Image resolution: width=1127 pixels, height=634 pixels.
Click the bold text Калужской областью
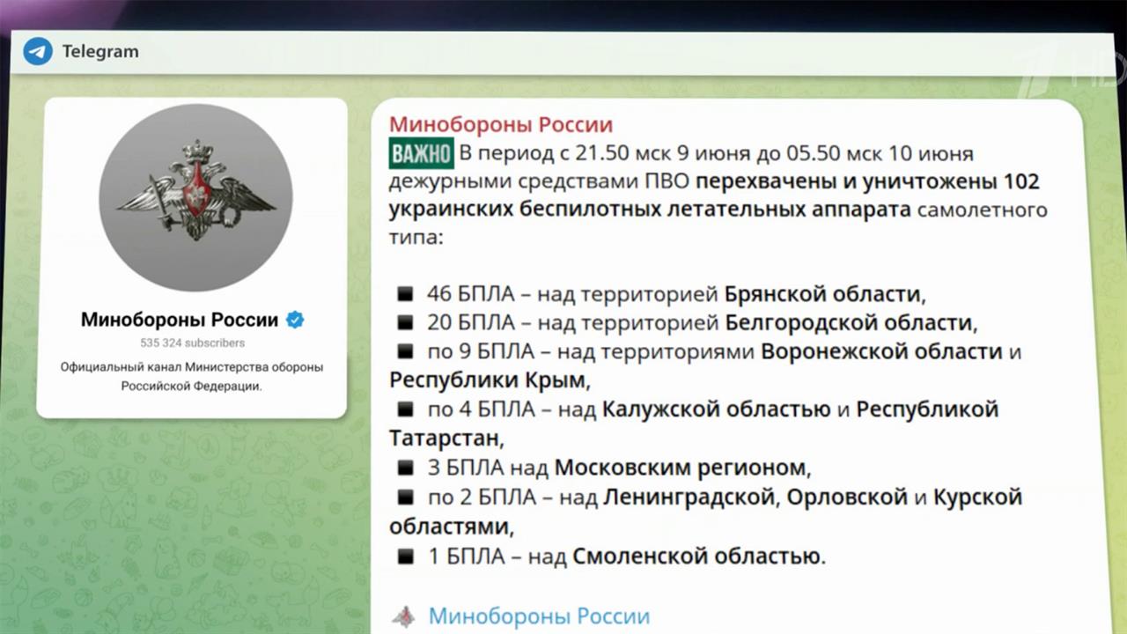pos(717,409)
